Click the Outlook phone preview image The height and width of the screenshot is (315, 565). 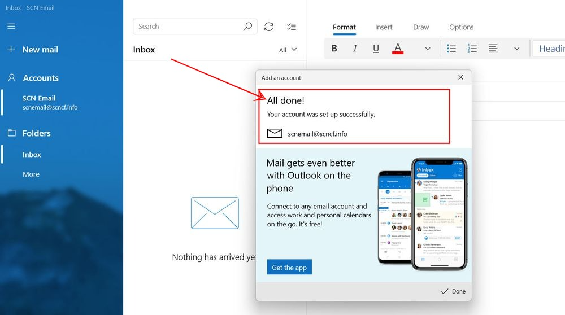point(422,214)
